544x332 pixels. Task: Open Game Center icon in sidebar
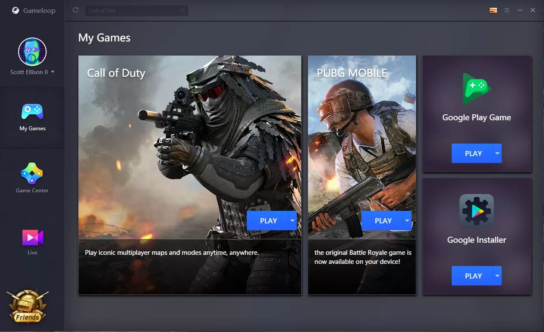tap(32, 173)
